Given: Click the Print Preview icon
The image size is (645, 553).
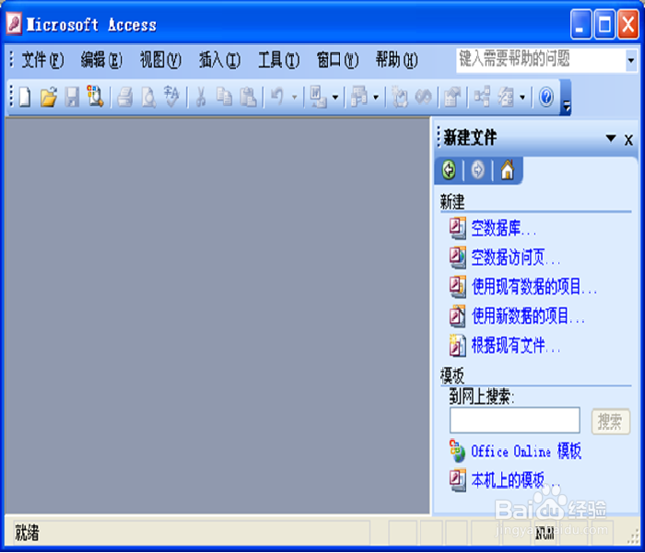Looking at the screenshot, I should pos(148,98).
